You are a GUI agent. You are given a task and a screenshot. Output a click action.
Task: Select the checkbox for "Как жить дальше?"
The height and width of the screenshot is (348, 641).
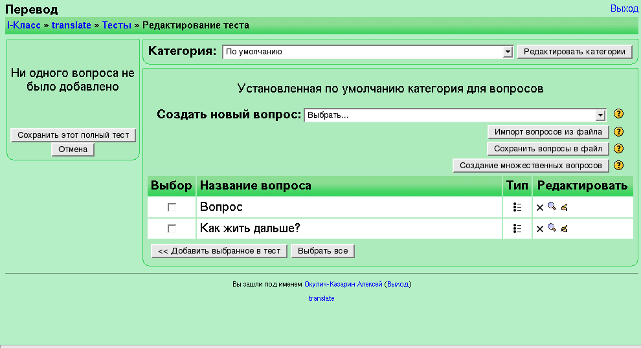tap(172, 229)
